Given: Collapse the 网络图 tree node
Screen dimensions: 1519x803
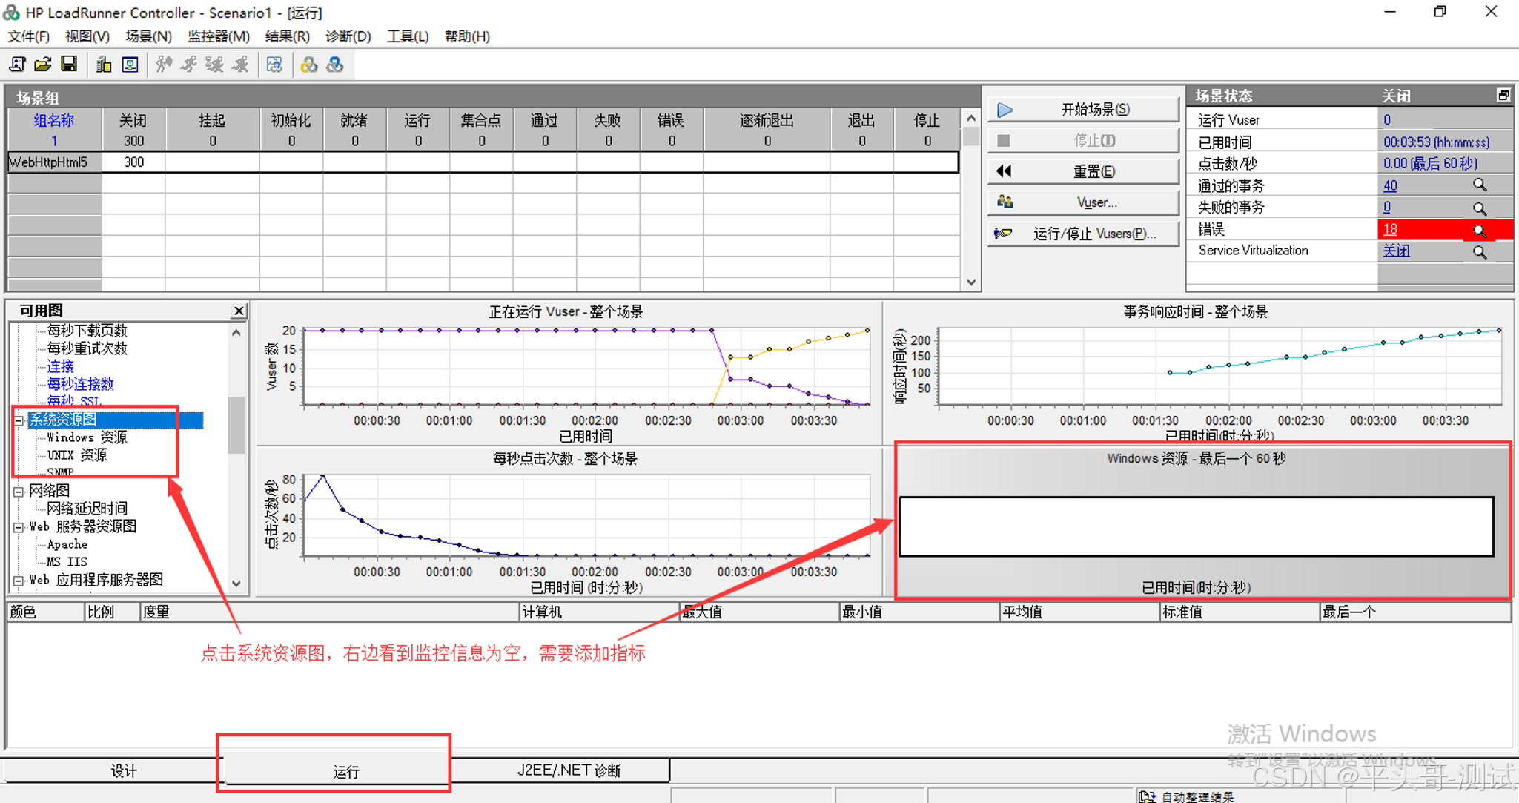Looking at the screenshot, I should (x=19, y=491).
